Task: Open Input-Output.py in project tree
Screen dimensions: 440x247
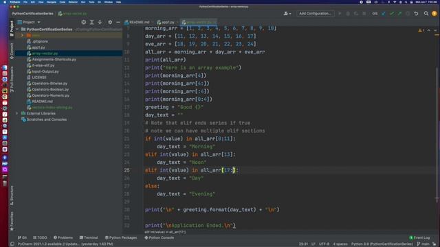Action: [43, 71]
